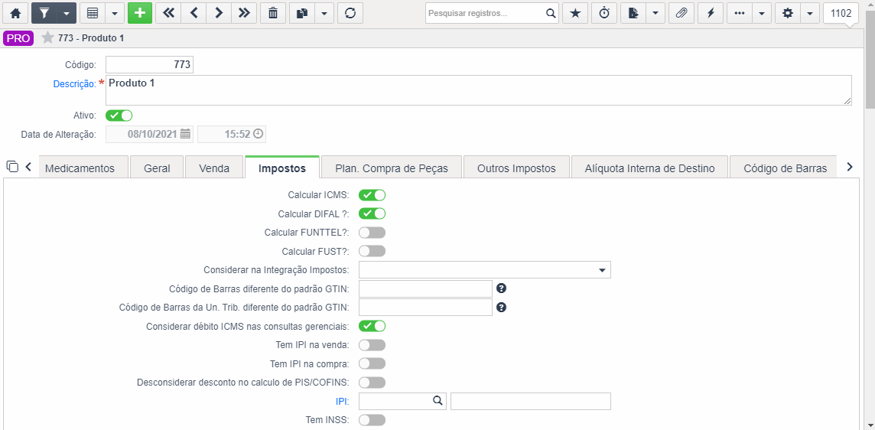Image resolution: width=875 pixels, height=430 pixels.
Task: Go to the home screen icon
Action: [x=15, y=13]
